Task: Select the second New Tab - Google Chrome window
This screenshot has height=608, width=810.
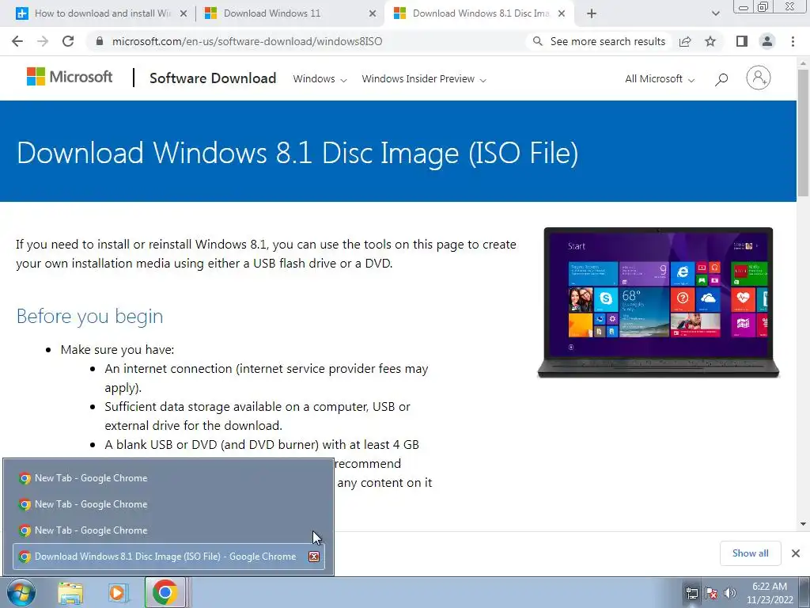Action: 168,504
